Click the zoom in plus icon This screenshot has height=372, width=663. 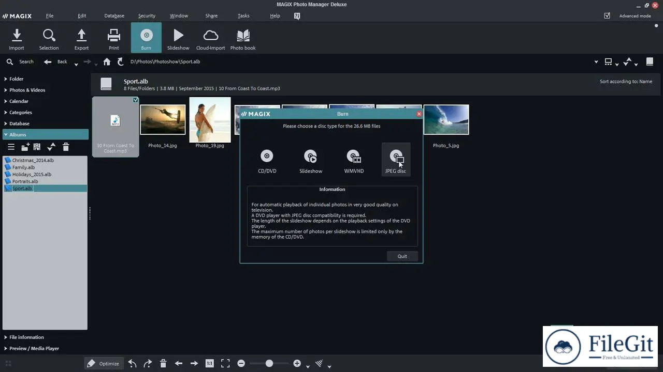pyautogui.click(x=297, y=364)
